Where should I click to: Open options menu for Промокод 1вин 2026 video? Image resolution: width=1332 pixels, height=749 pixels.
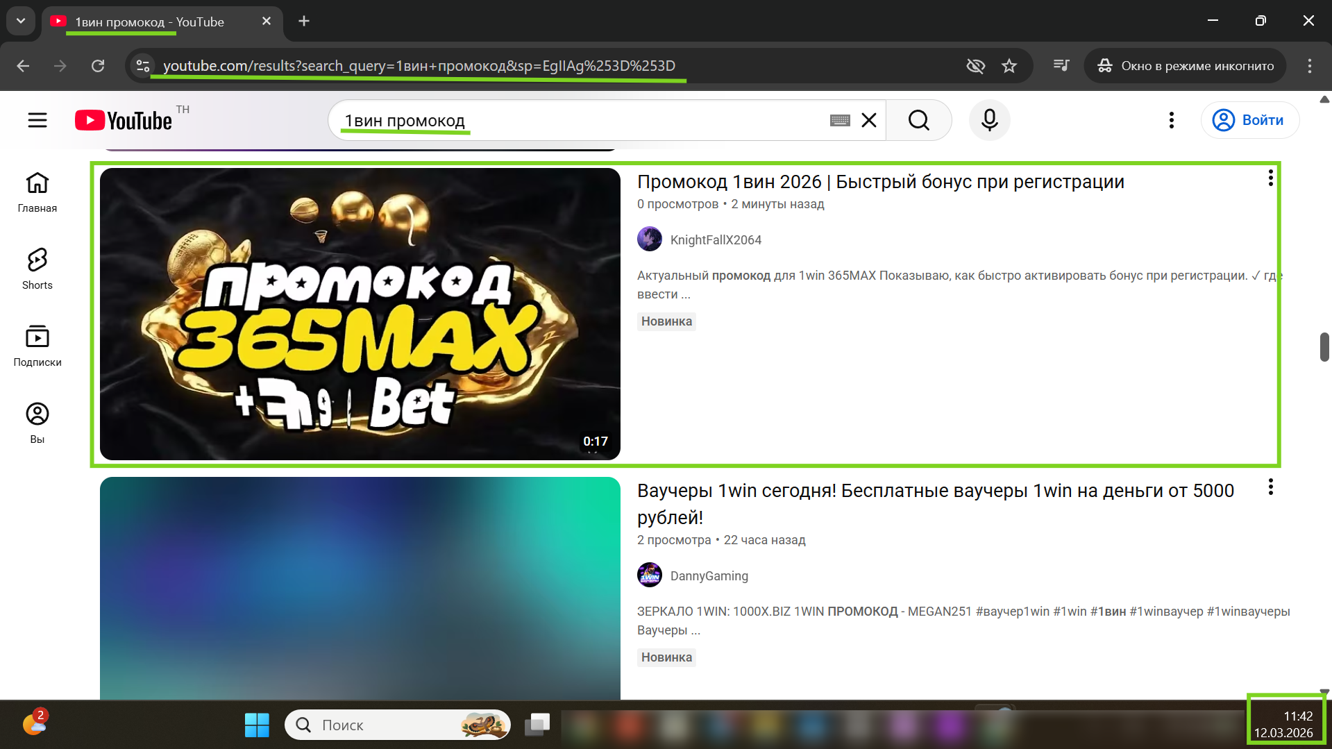click(x=1271, y=178)
